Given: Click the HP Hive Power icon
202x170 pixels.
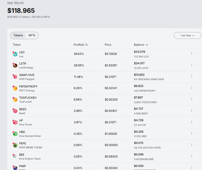Looking at the screenshot, I should point(15,122).
